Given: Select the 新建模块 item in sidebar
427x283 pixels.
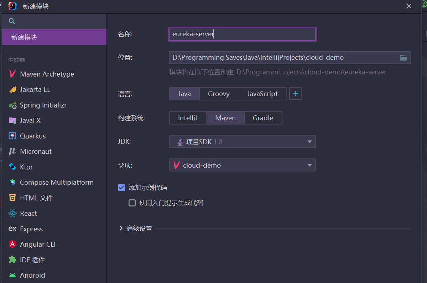Looking at the screenshot, I should tap(54, 37).
